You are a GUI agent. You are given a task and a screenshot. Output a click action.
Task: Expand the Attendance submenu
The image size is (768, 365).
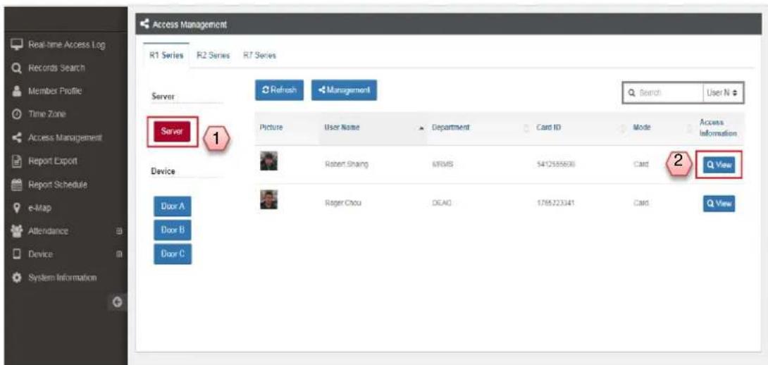click(x=118, y=230)
